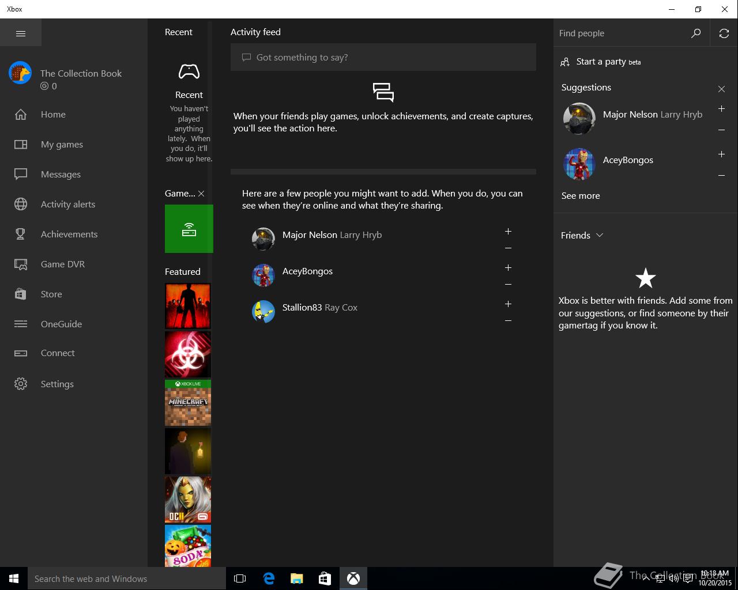Click The Collection Book profile avatar
This screenshot has width=738, height=590.
[20, 73]
